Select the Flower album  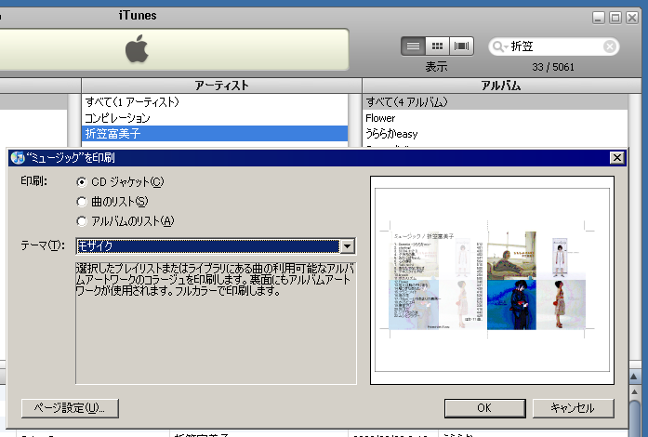tap(496, 118)
